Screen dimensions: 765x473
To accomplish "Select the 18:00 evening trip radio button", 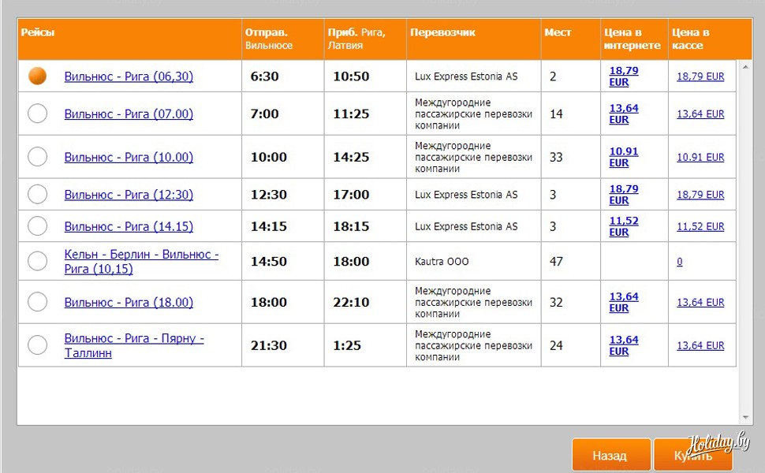I will [x=37, y=302].
